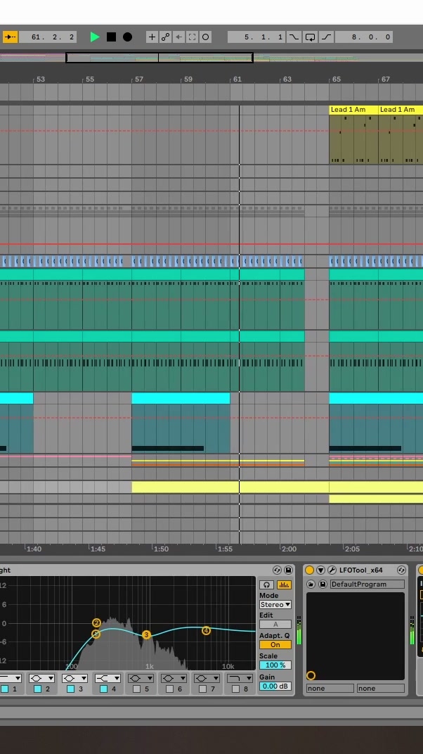Open the right none Y-axis chooser

[381, 688]
